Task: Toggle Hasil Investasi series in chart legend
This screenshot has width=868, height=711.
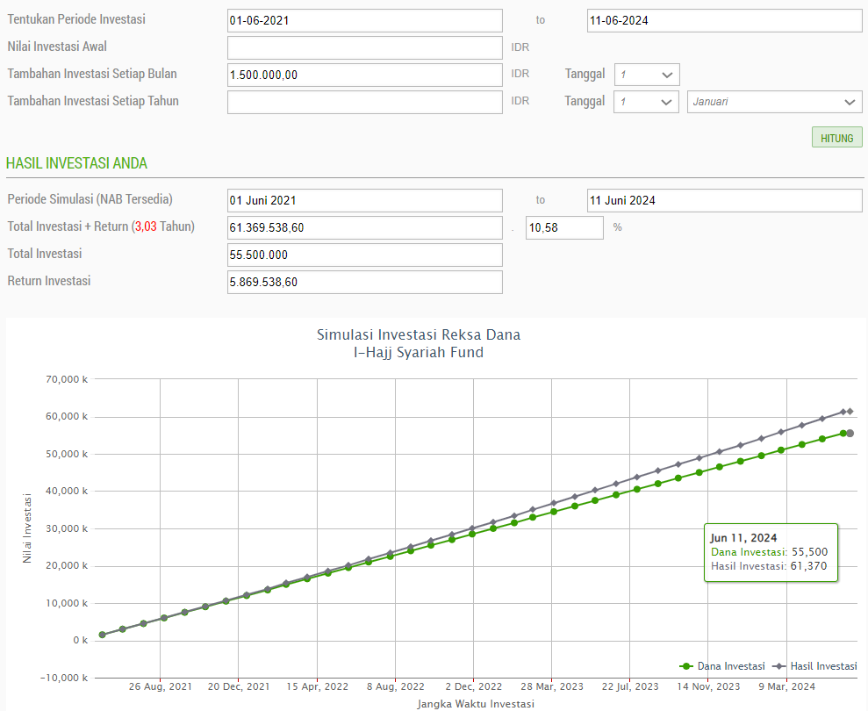Action: click(815, 666)
